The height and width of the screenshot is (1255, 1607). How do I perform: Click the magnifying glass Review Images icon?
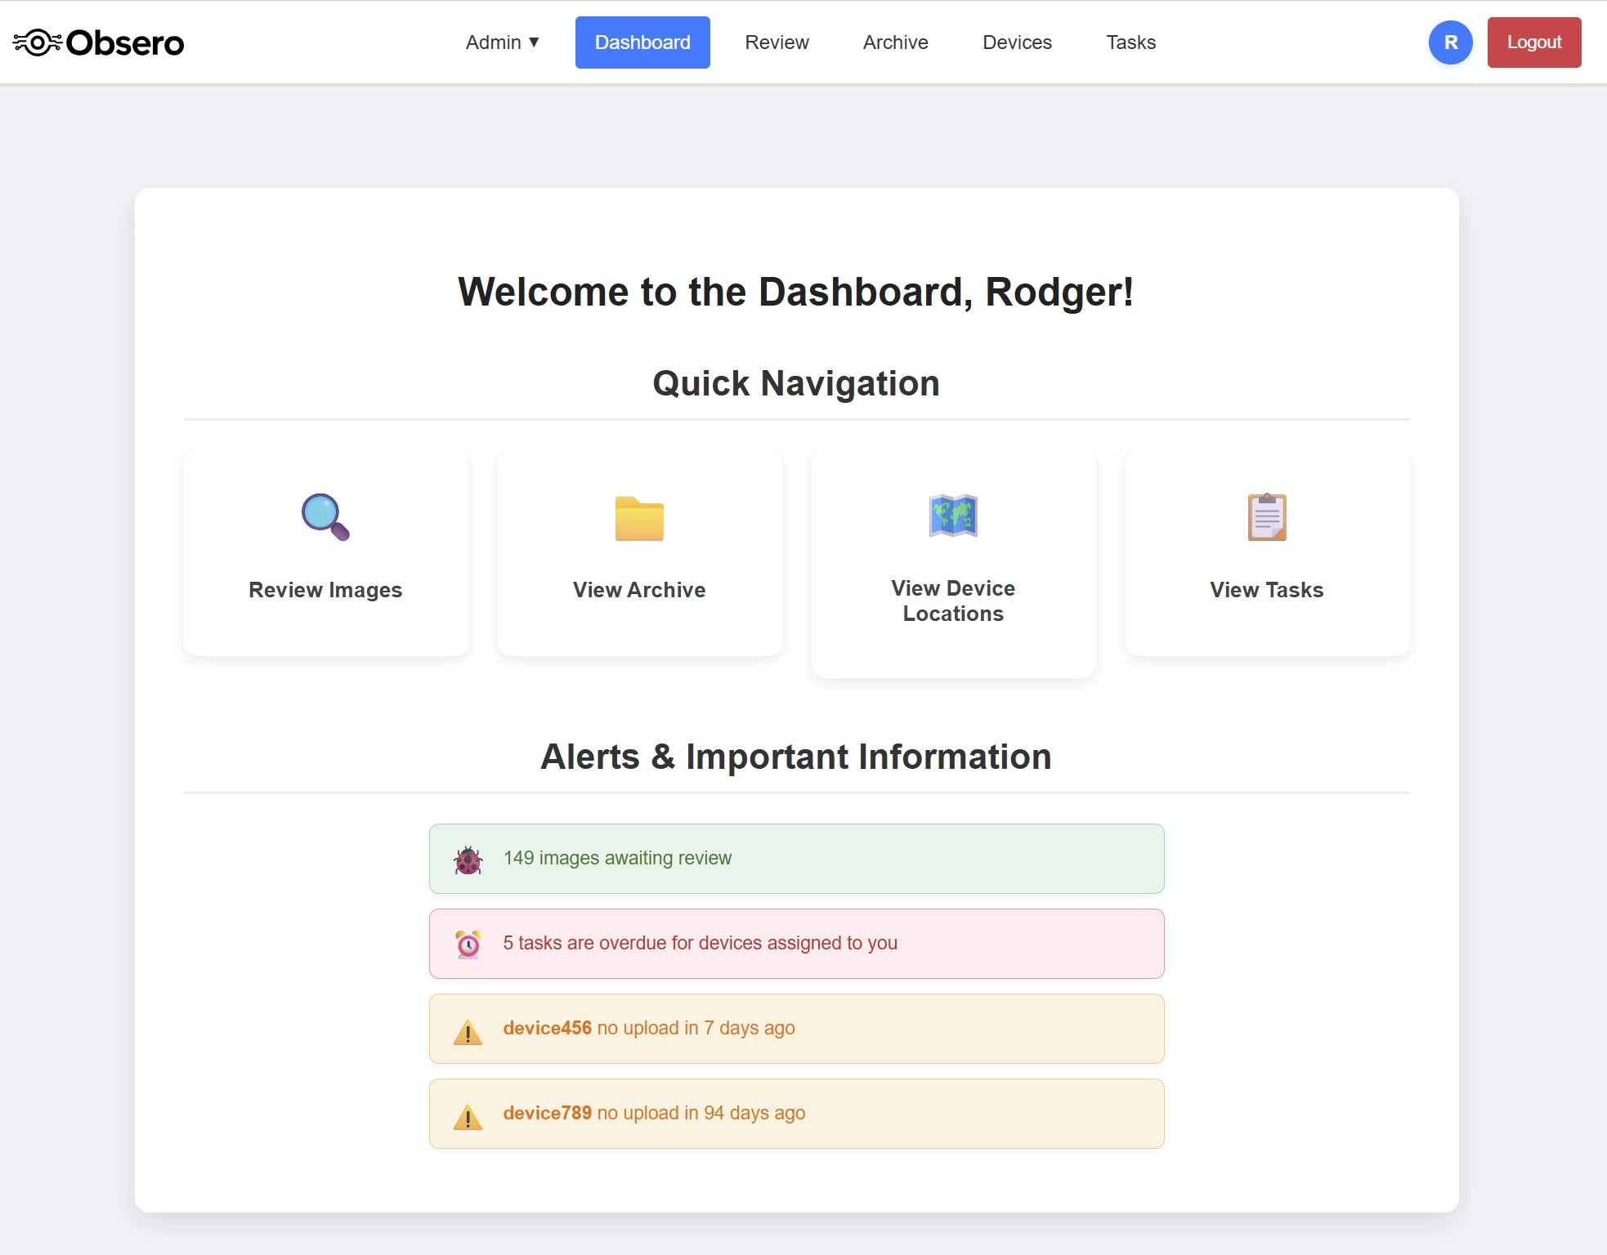(325, 517)
